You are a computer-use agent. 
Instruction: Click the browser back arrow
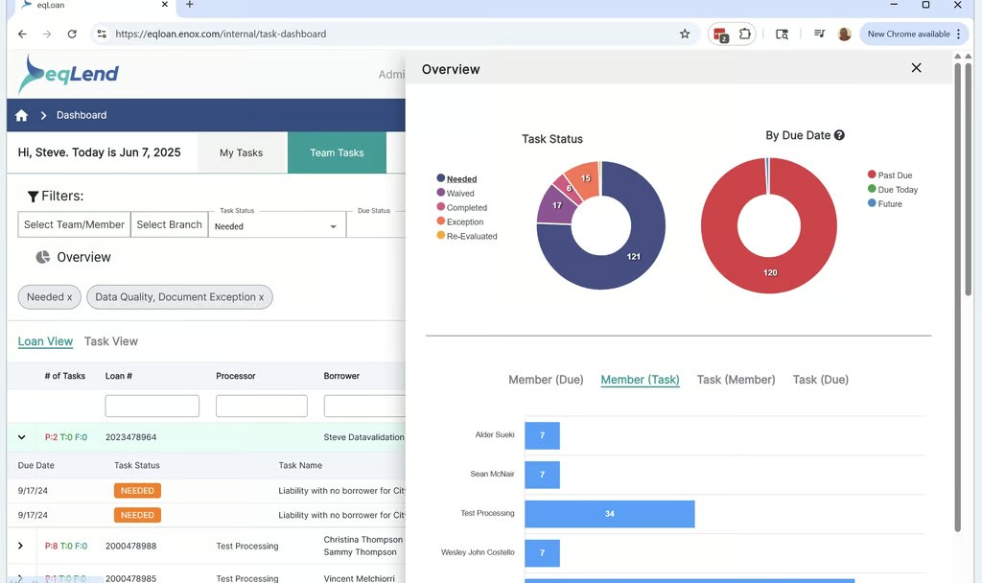23,34
